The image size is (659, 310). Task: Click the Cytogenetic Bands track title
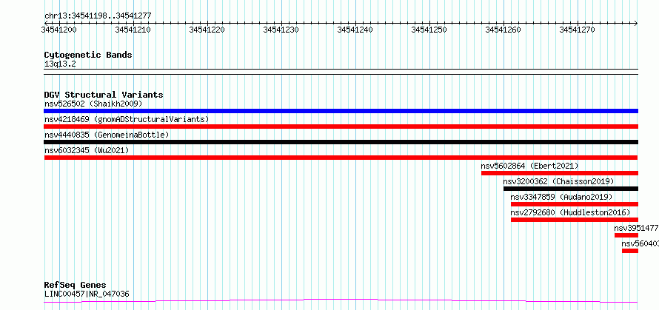88,55
